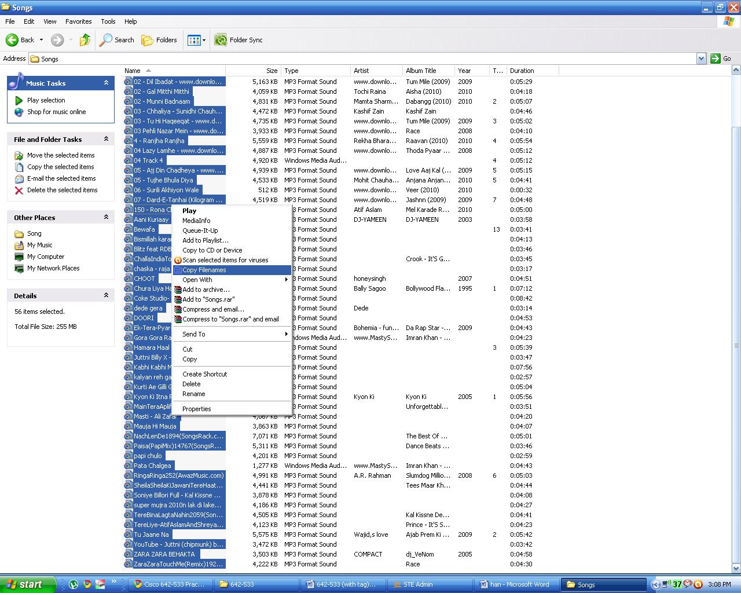Viewport: 741px width, 593px height.
Task: Select file 06 - Surili Akhiyon Wale
Action: pos(167,190)
